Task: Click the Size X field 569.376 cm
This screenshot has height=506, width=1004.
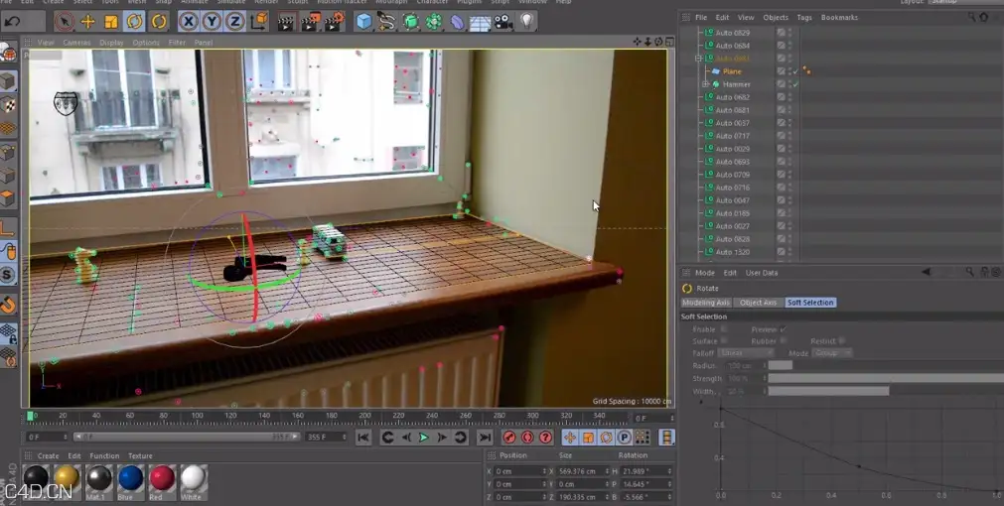Action: point(581,471)
